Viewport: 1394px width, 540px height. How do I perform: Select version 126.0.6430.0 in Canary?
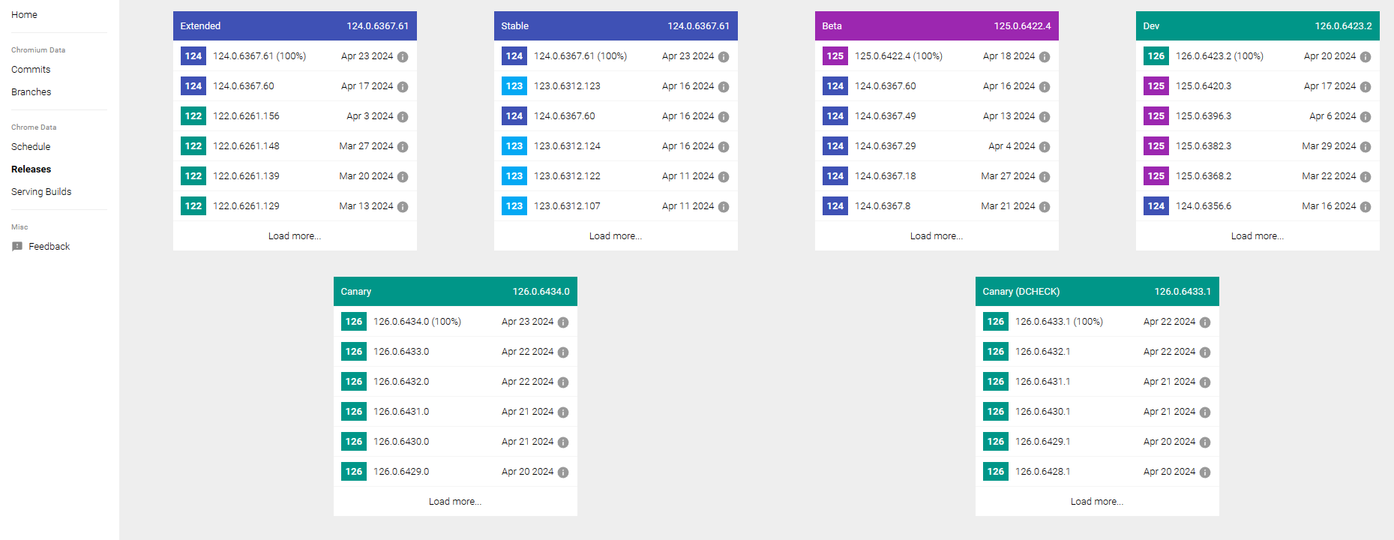pyautogui.click(x=401, y=442)
